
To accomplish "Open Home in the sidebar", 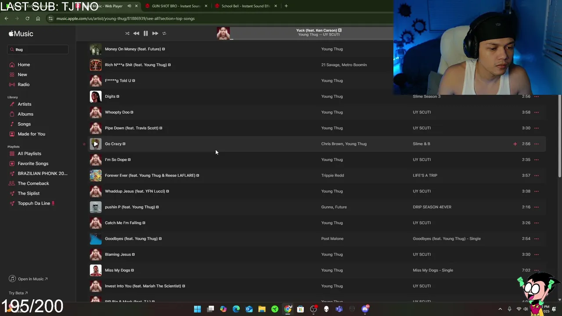I will (x=24, y=65).
